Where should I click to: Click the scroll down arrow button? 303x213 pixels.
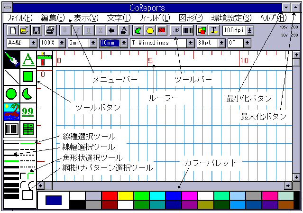point(296,177)
